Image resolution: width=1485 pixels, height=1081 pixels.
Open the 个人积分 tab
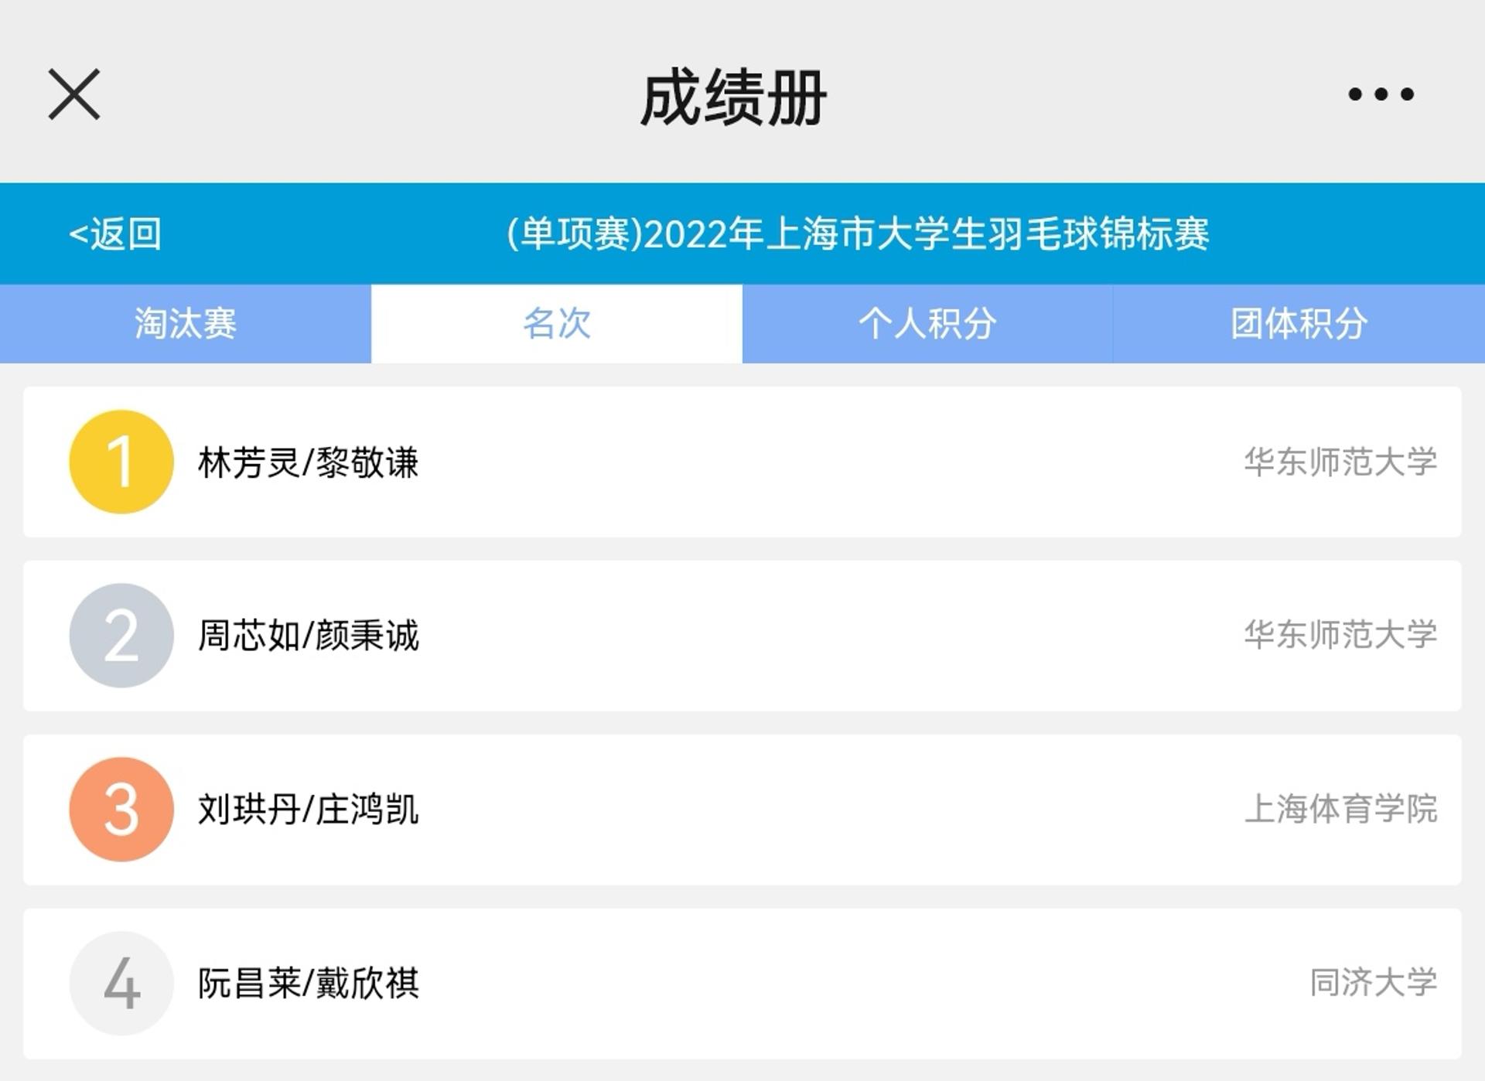(927, 323)
